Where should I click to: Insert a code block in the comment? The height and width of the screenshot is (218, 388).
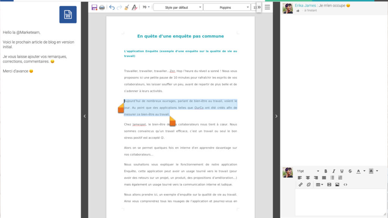tap(345, 185)
